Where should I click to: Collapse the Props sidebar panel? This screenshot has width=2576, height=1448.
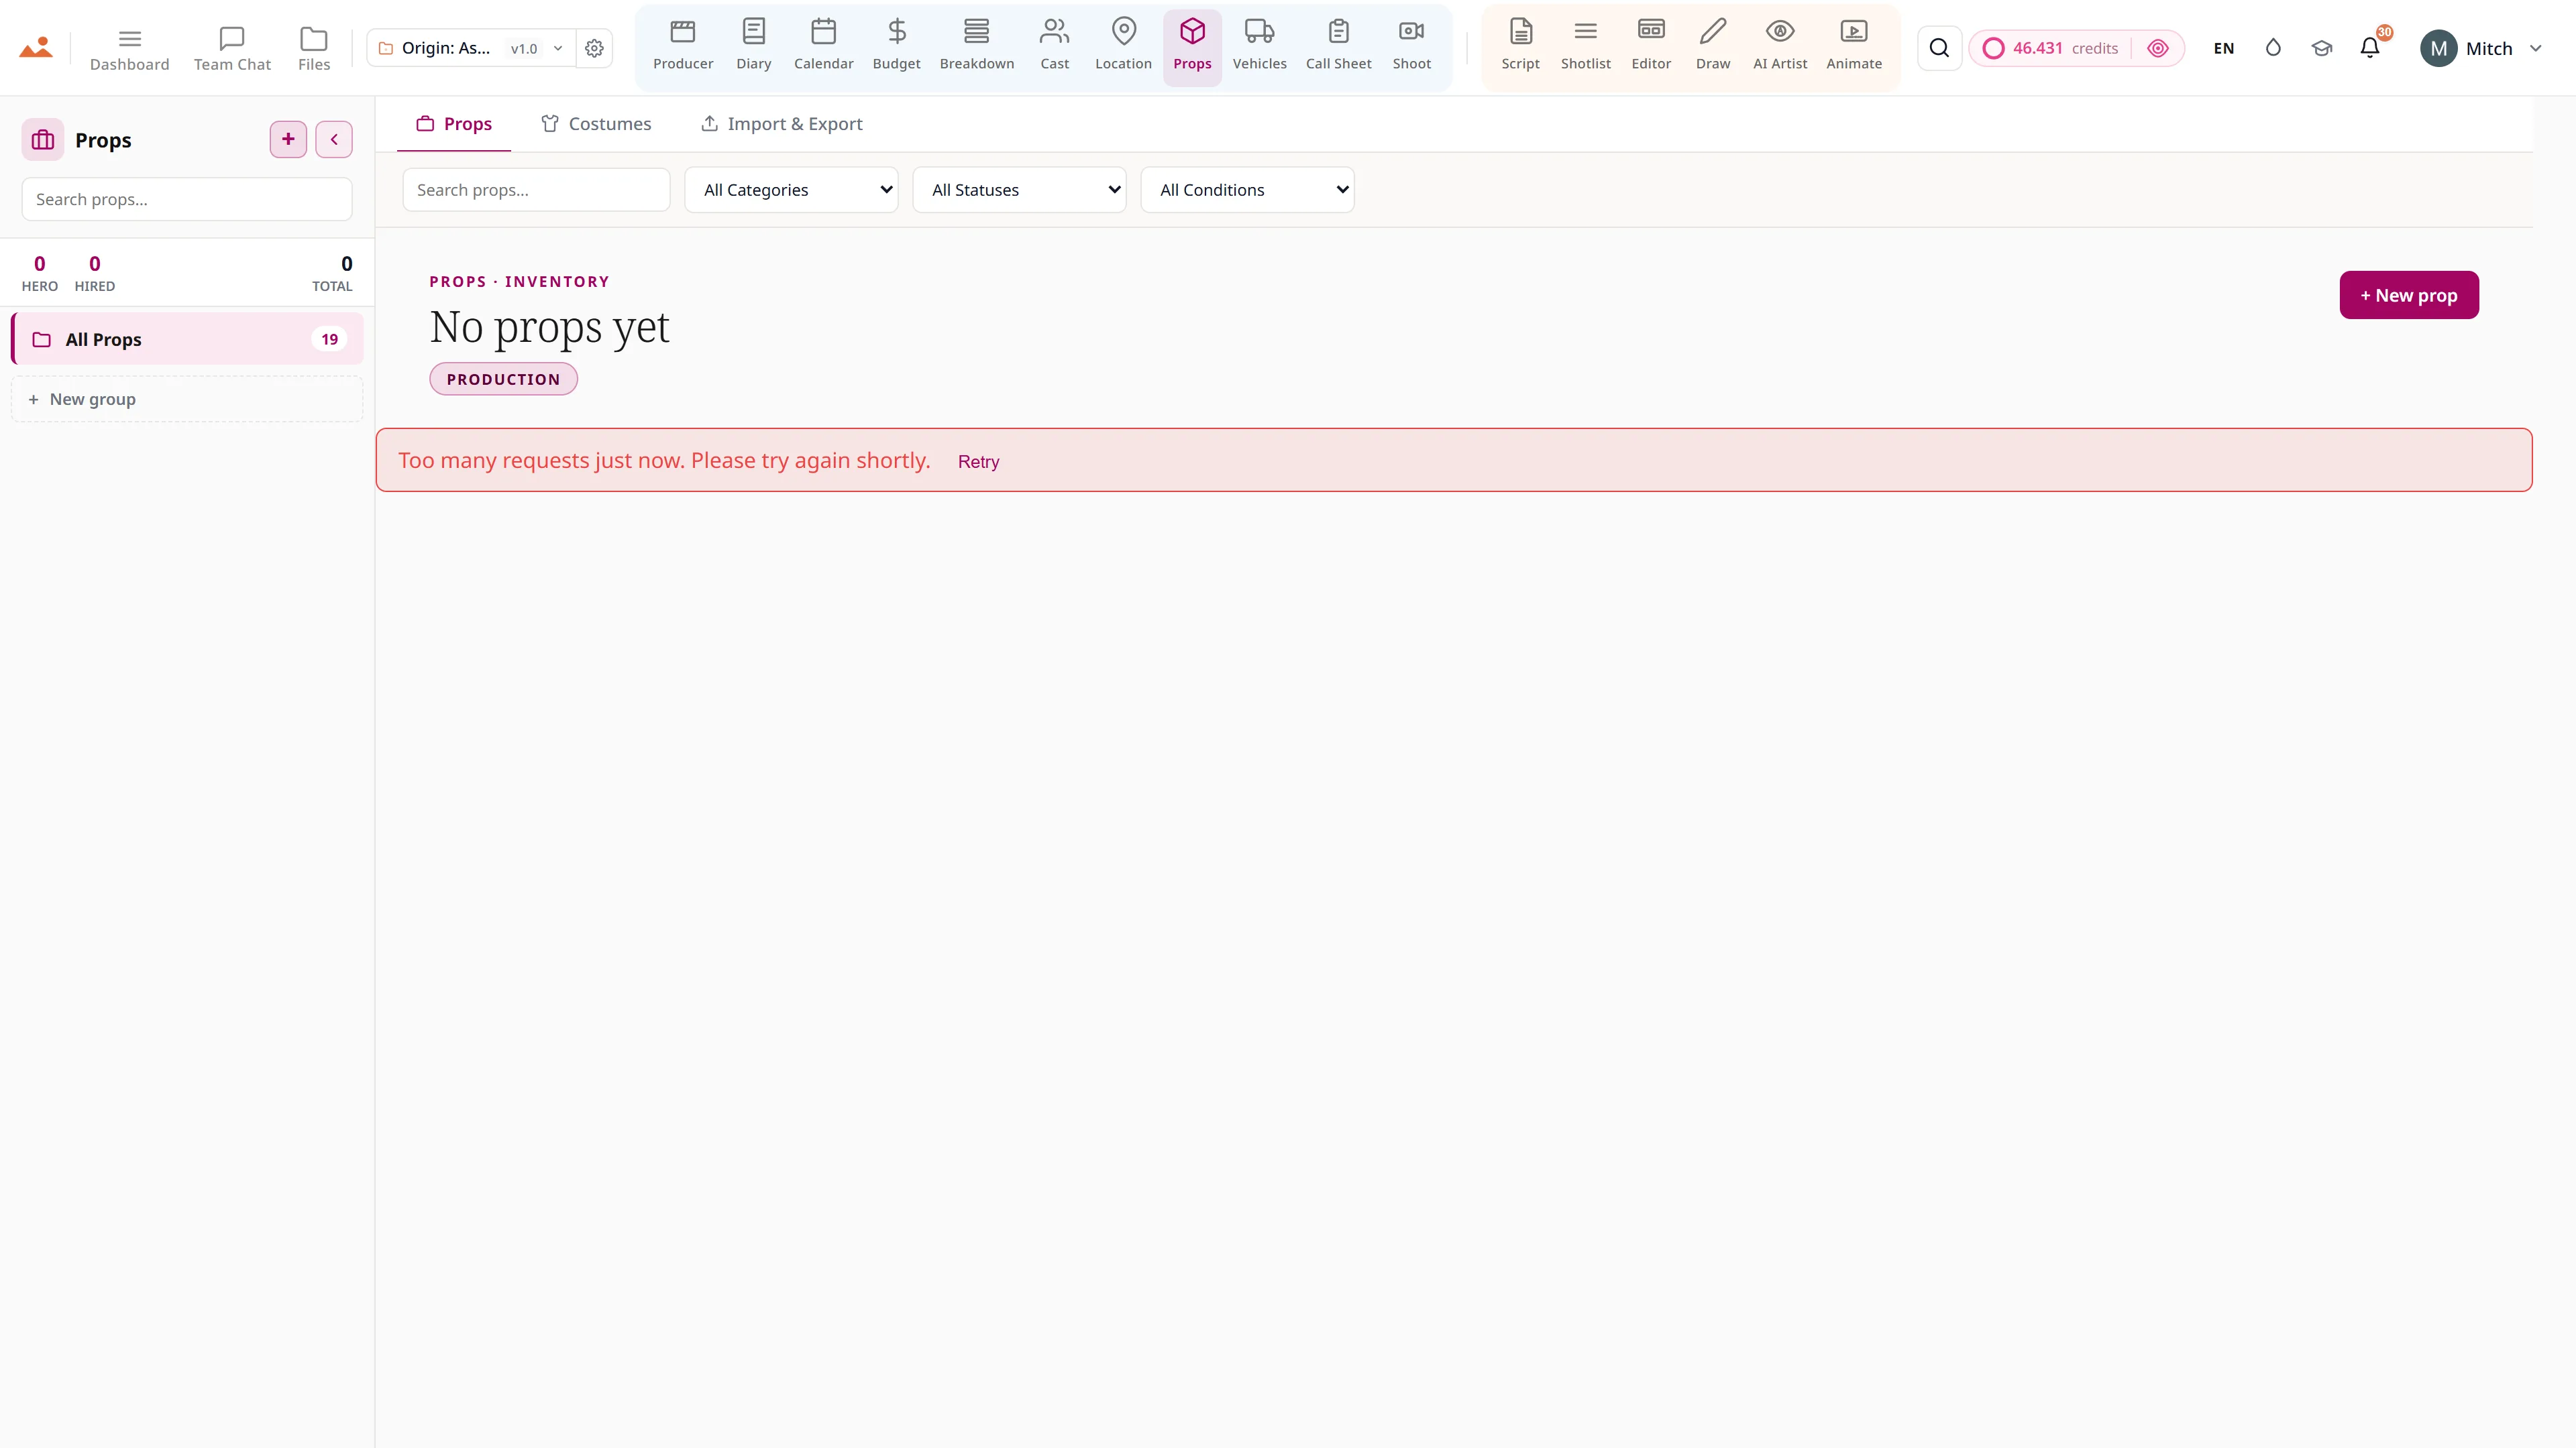(334, 139)
